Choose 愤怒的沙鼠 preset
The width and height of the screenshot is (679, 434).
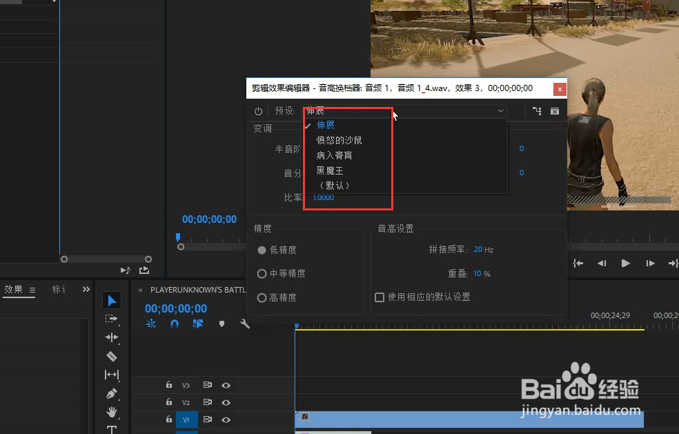(x=339, y=140)
